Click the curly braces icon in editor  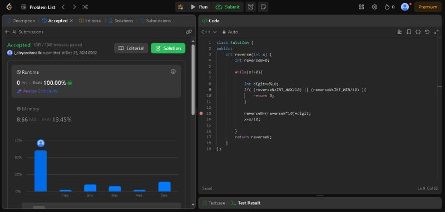coord(418,32)
